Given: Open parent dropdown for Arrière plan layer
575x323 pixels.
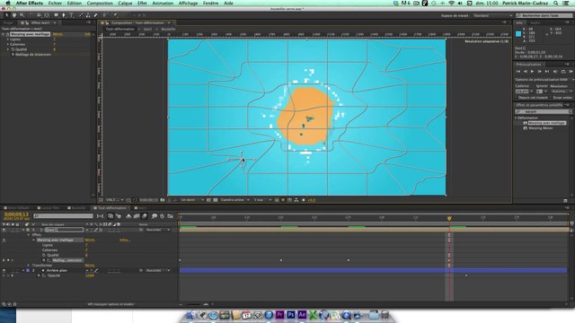Looking at the screenshot, I should click(x=158, y=270).
